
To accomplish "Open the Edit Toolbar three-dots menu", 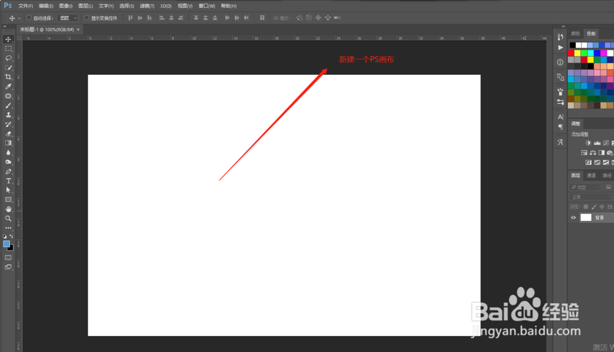I will [8, 228].
